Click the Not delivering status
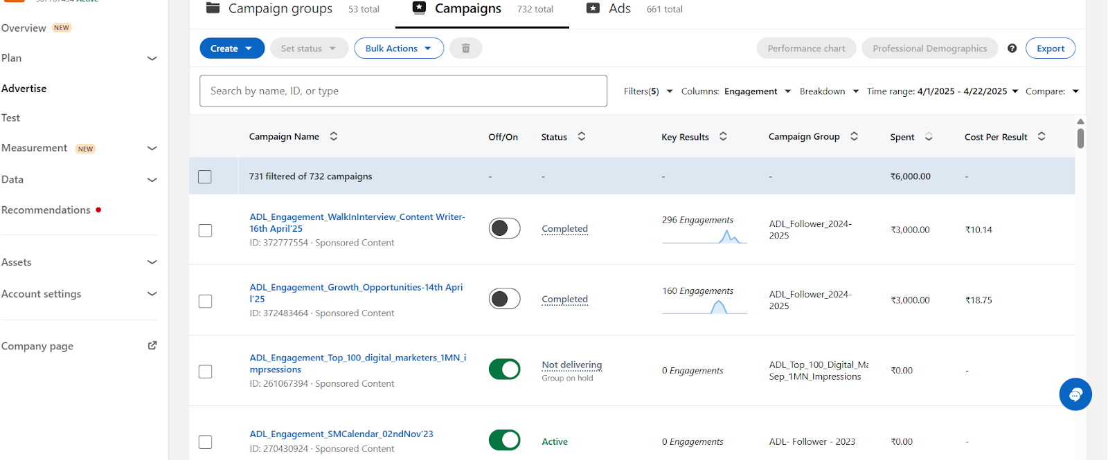Image resolution: width=1108 pixels, height=460 pixels. point(572,365)
